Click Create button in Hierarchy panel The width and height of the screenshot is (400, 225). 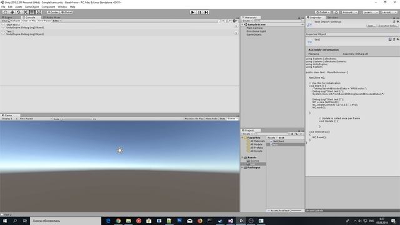(247, 21)
